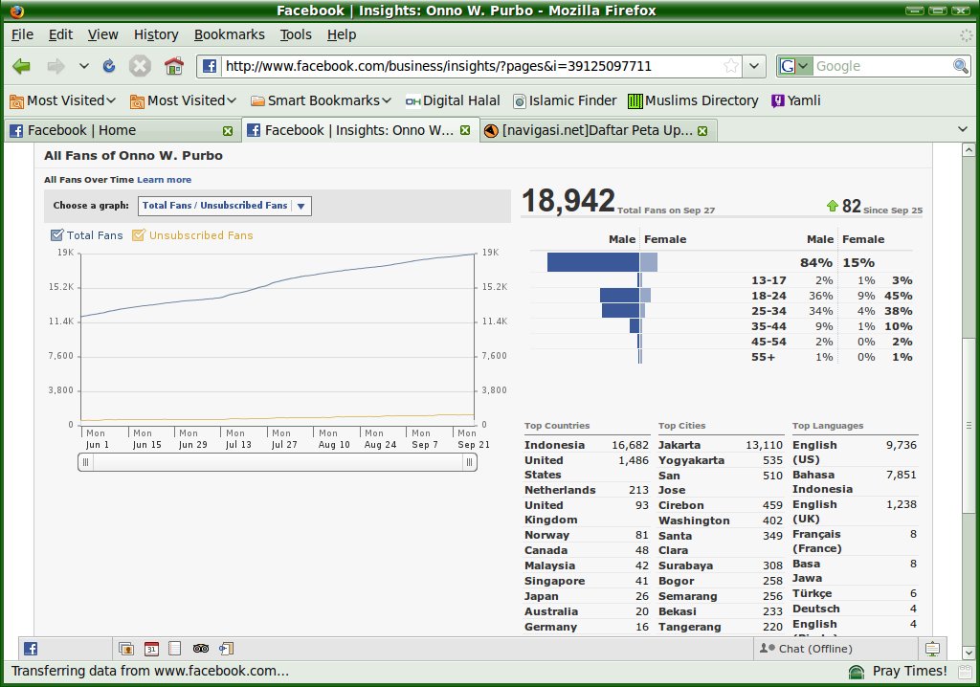Go to the Home page icon
Screen dimensions: 980x687
coord(173,66)
